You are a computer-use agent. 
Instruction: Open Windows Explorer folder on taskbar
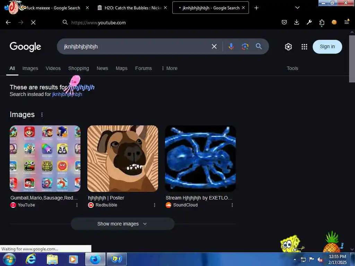coord(52,259)
